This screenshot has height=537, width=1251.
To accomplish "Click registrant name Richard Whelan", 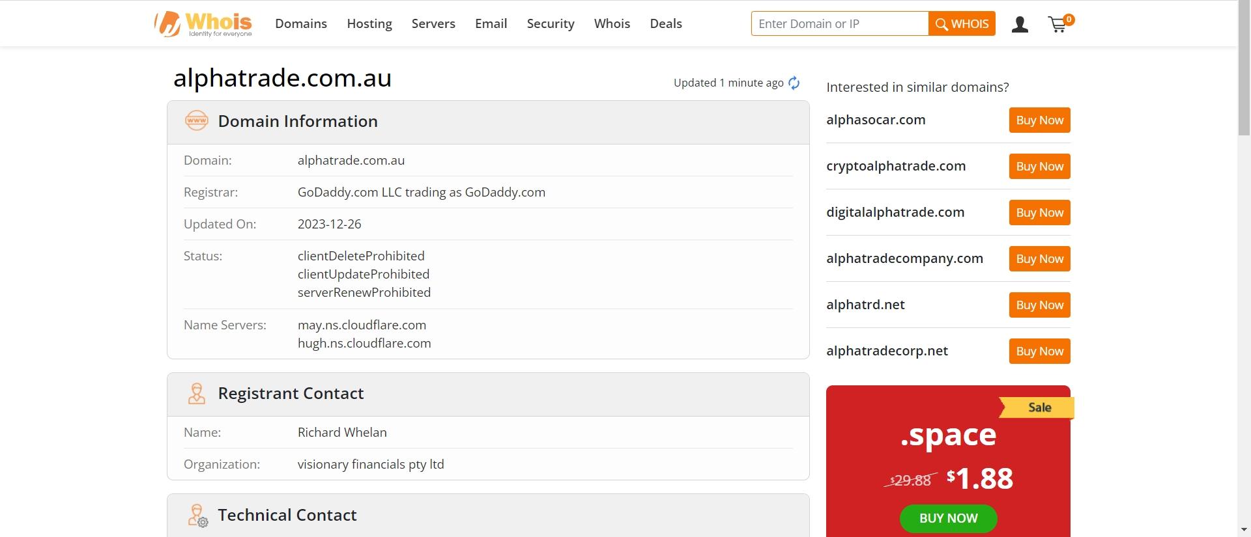I will coord(342,432).
